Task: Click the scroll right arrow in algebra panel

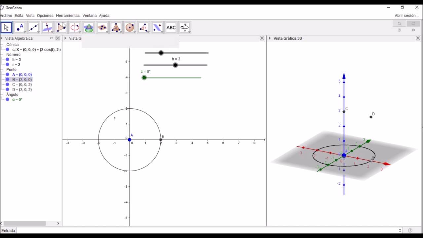Action: 58,223
